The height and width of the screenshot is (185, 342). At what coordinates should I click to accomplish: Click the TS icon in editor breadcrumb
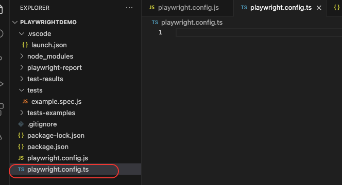click(155, 22)
